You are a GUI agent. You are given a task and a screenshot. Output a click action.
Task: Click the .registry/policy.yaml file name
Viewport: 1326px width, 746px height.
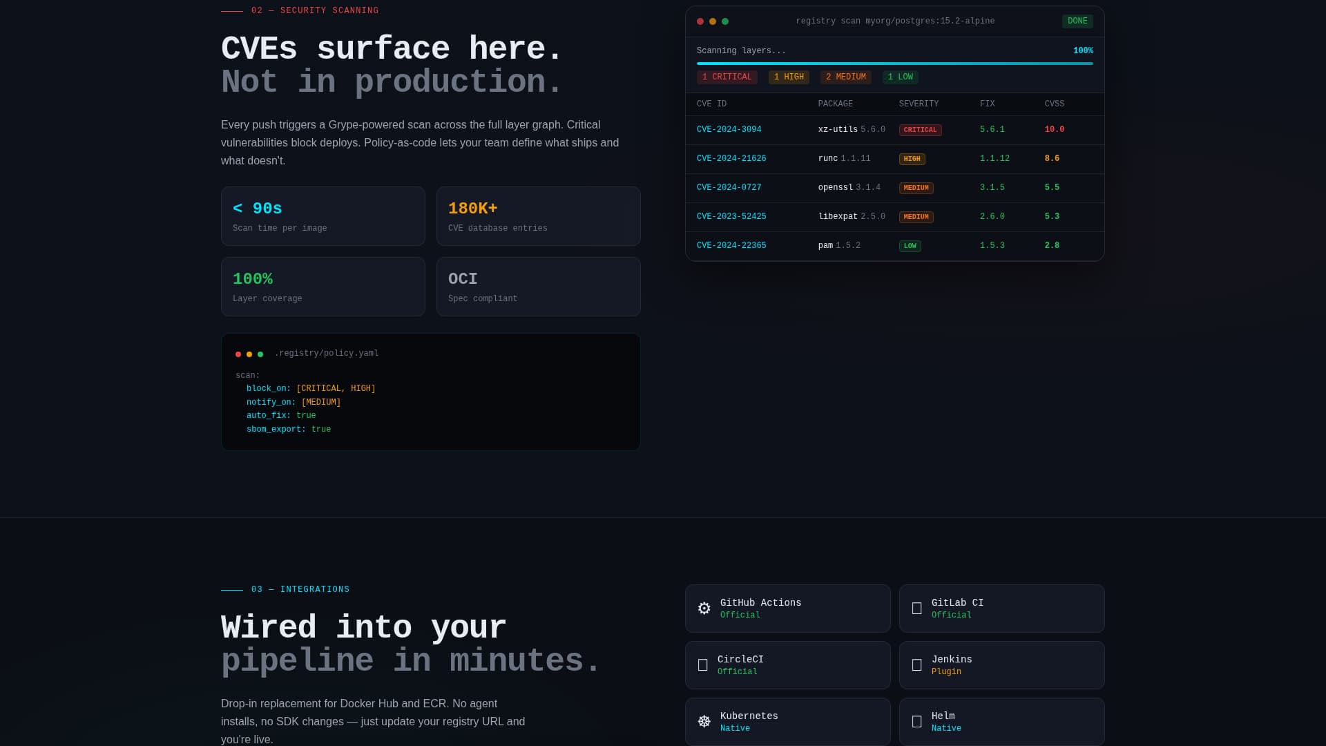click(x=326, y=354)
